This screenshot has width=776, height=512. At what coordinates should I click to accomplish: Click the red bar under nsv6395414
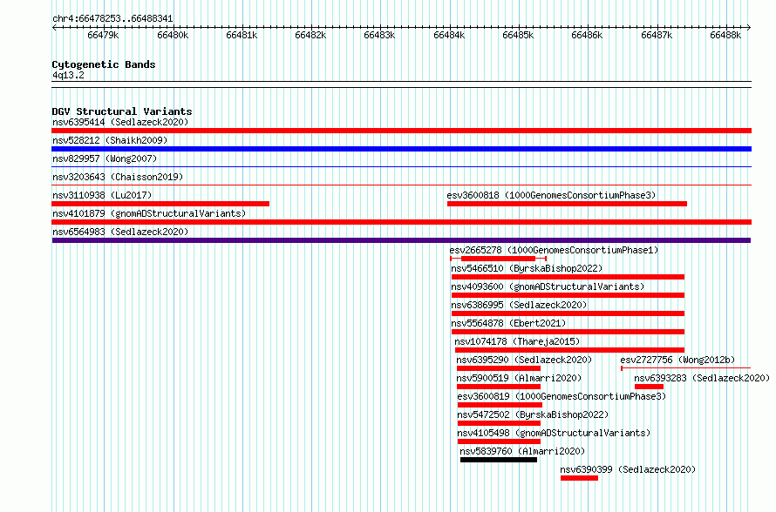click(x=401, y=131)
